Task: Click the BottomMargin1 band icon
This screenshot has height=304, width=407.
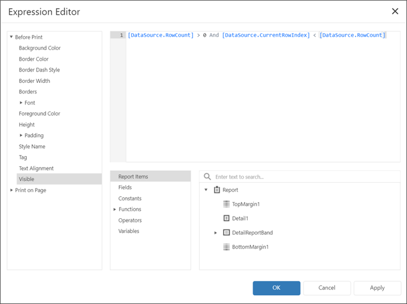Action: coord(227,247)
